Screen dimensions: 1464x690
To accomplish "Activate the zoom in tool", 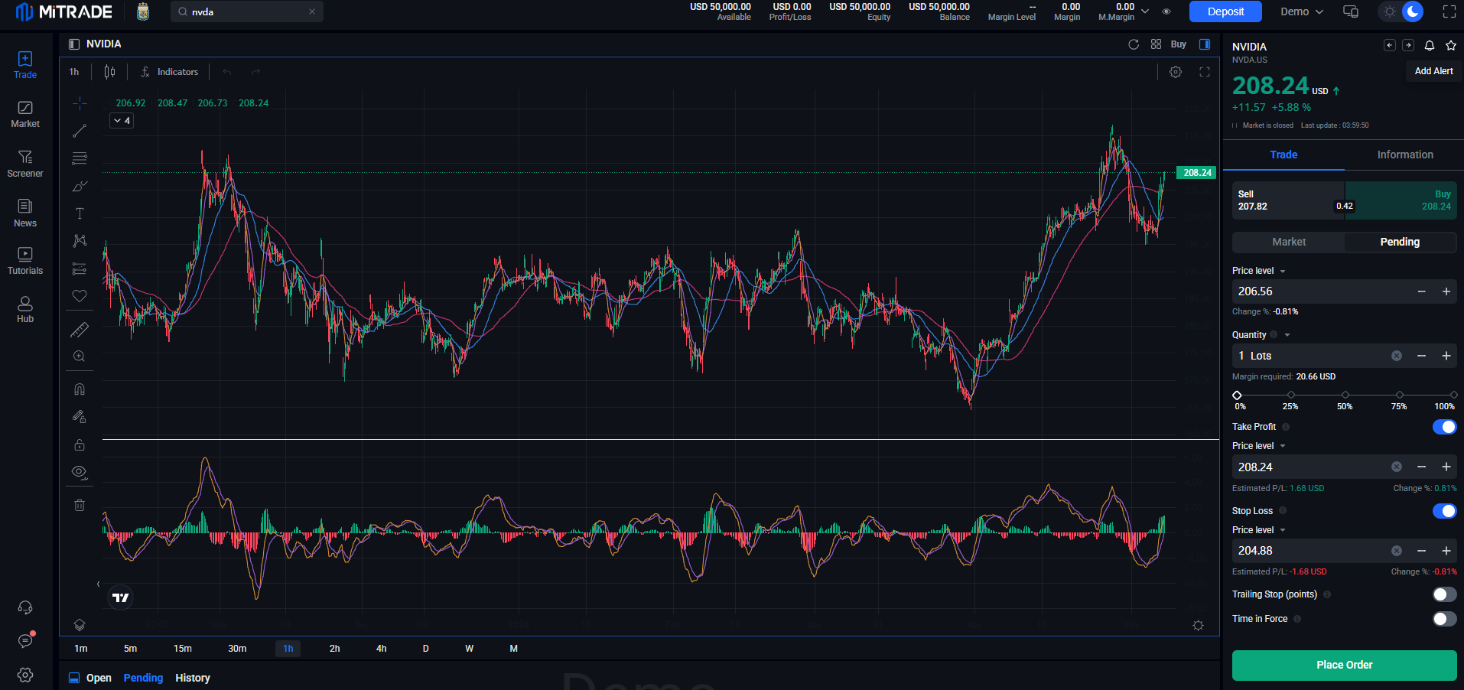I will point(80,356).
